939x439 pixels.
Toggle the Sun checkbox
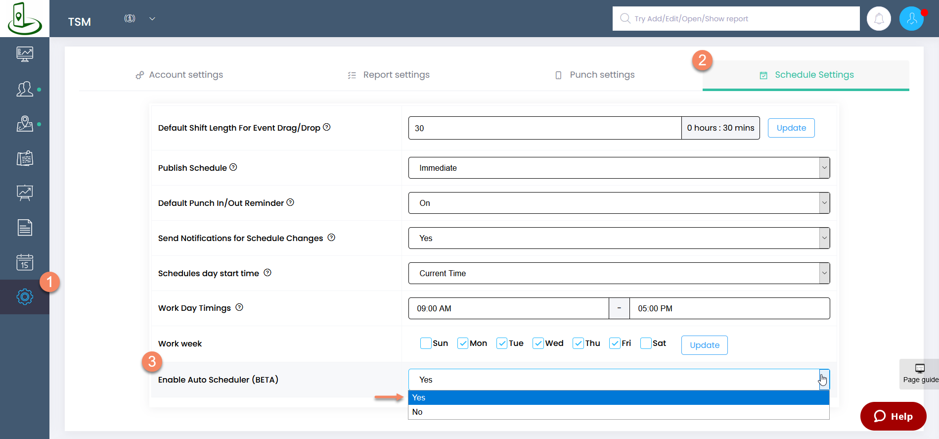point(426,343)
